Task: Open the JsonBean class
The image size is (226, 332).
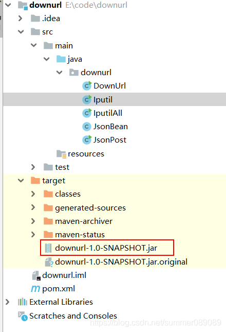Action: (x=110, y=127)
